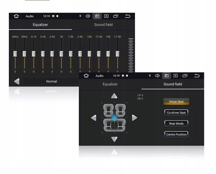Shift sound balance right with the right arrow
Screen dimensions: 216x174
click(x=135, y=118)
